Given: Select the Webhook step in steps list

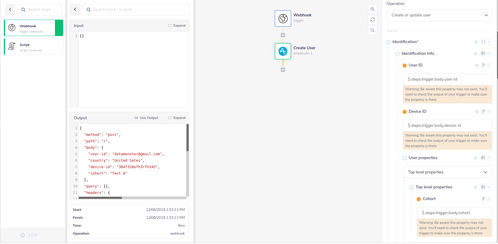Looking at the screenshot, I should tap(30, 28).
